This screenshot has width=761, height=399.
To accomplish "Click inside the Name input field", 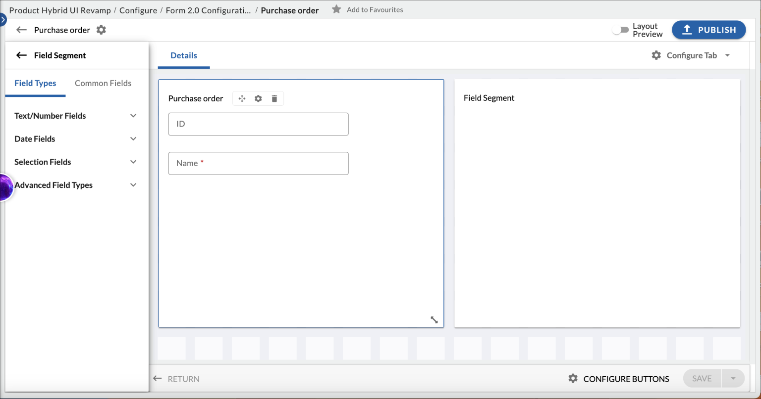I will pyautogui.click(x=258, y=163).
